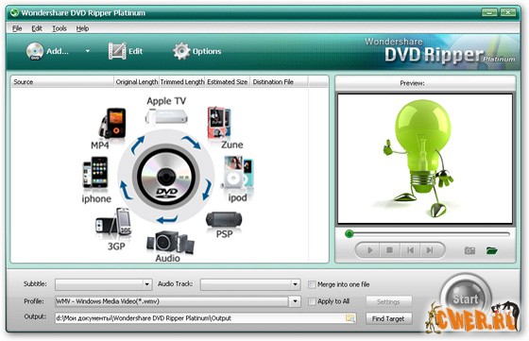Click the Add DVD disc icon
Screen dimensions: 529x341
click(x=35, y=51)
